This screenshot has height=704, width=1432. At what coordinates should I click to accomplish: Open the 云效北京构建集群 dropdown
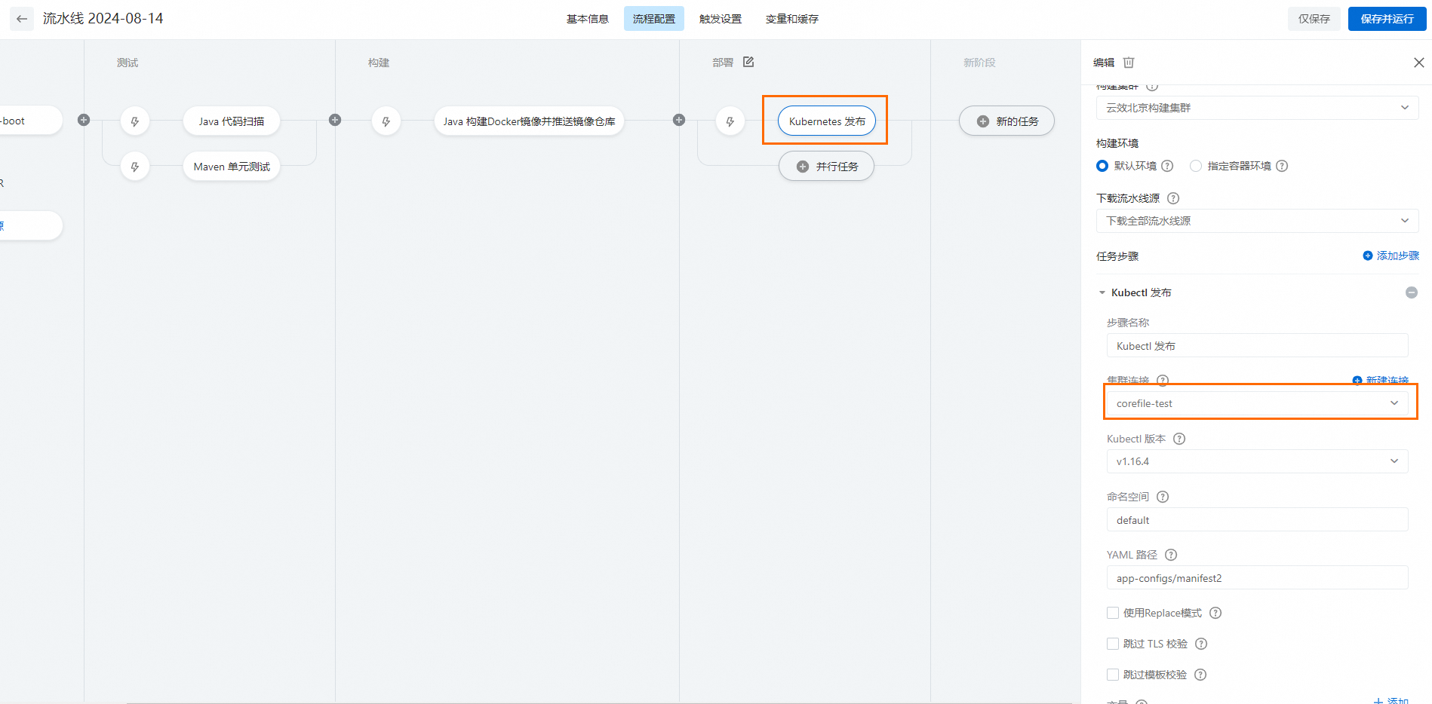coord(1257,108)
